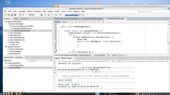The width and height of the screenshot is (170, 95).
Task: Click second rerun-with-options icon in Output panel
Action: click(55, 63)
